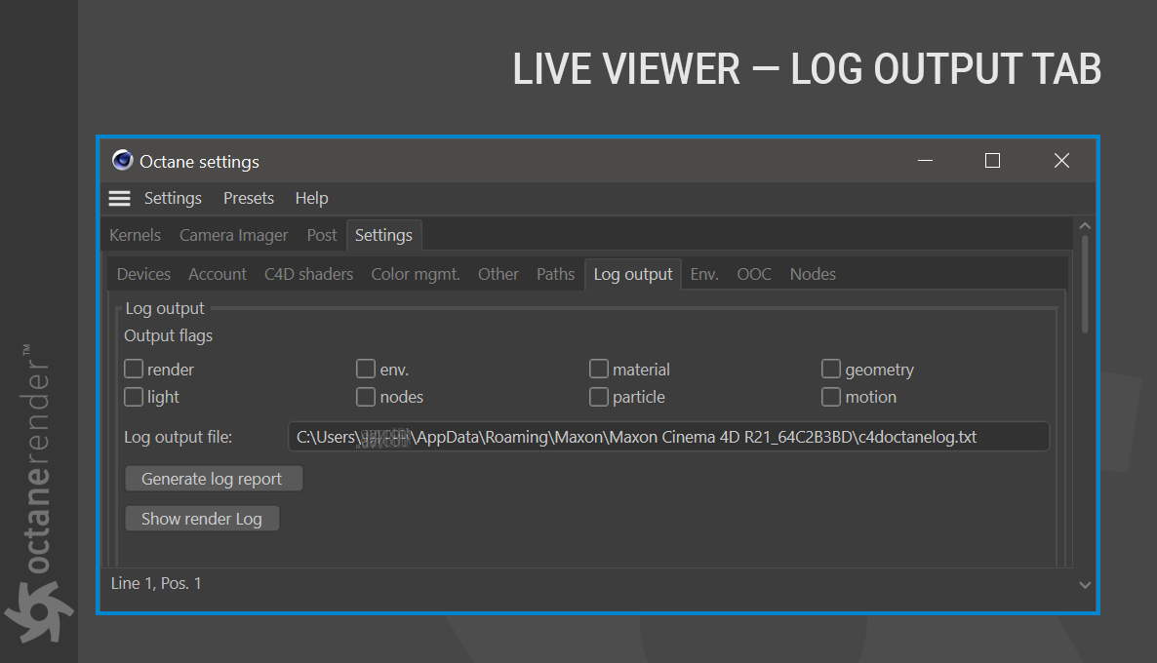Open the Presets menu
Viewport: 1157px width, 663px height.
[x=249, y=198]
